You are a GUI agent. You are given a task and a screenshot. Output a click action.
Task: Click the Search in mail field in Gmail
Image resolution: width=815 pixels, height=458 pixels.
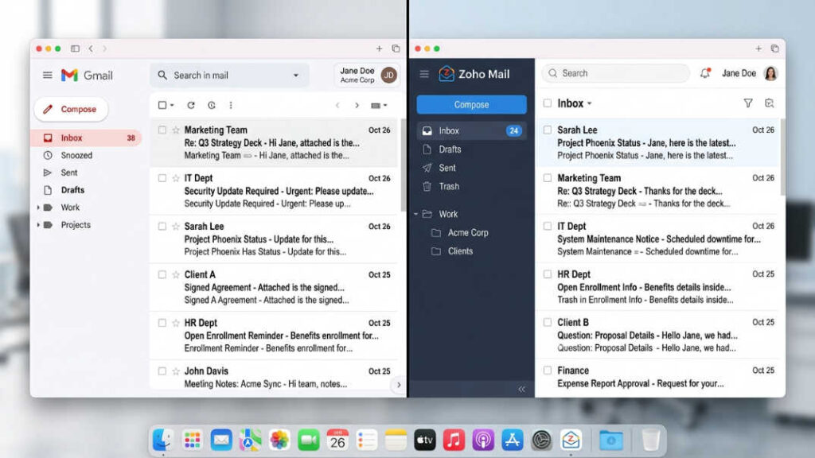[x=230, y=76]
